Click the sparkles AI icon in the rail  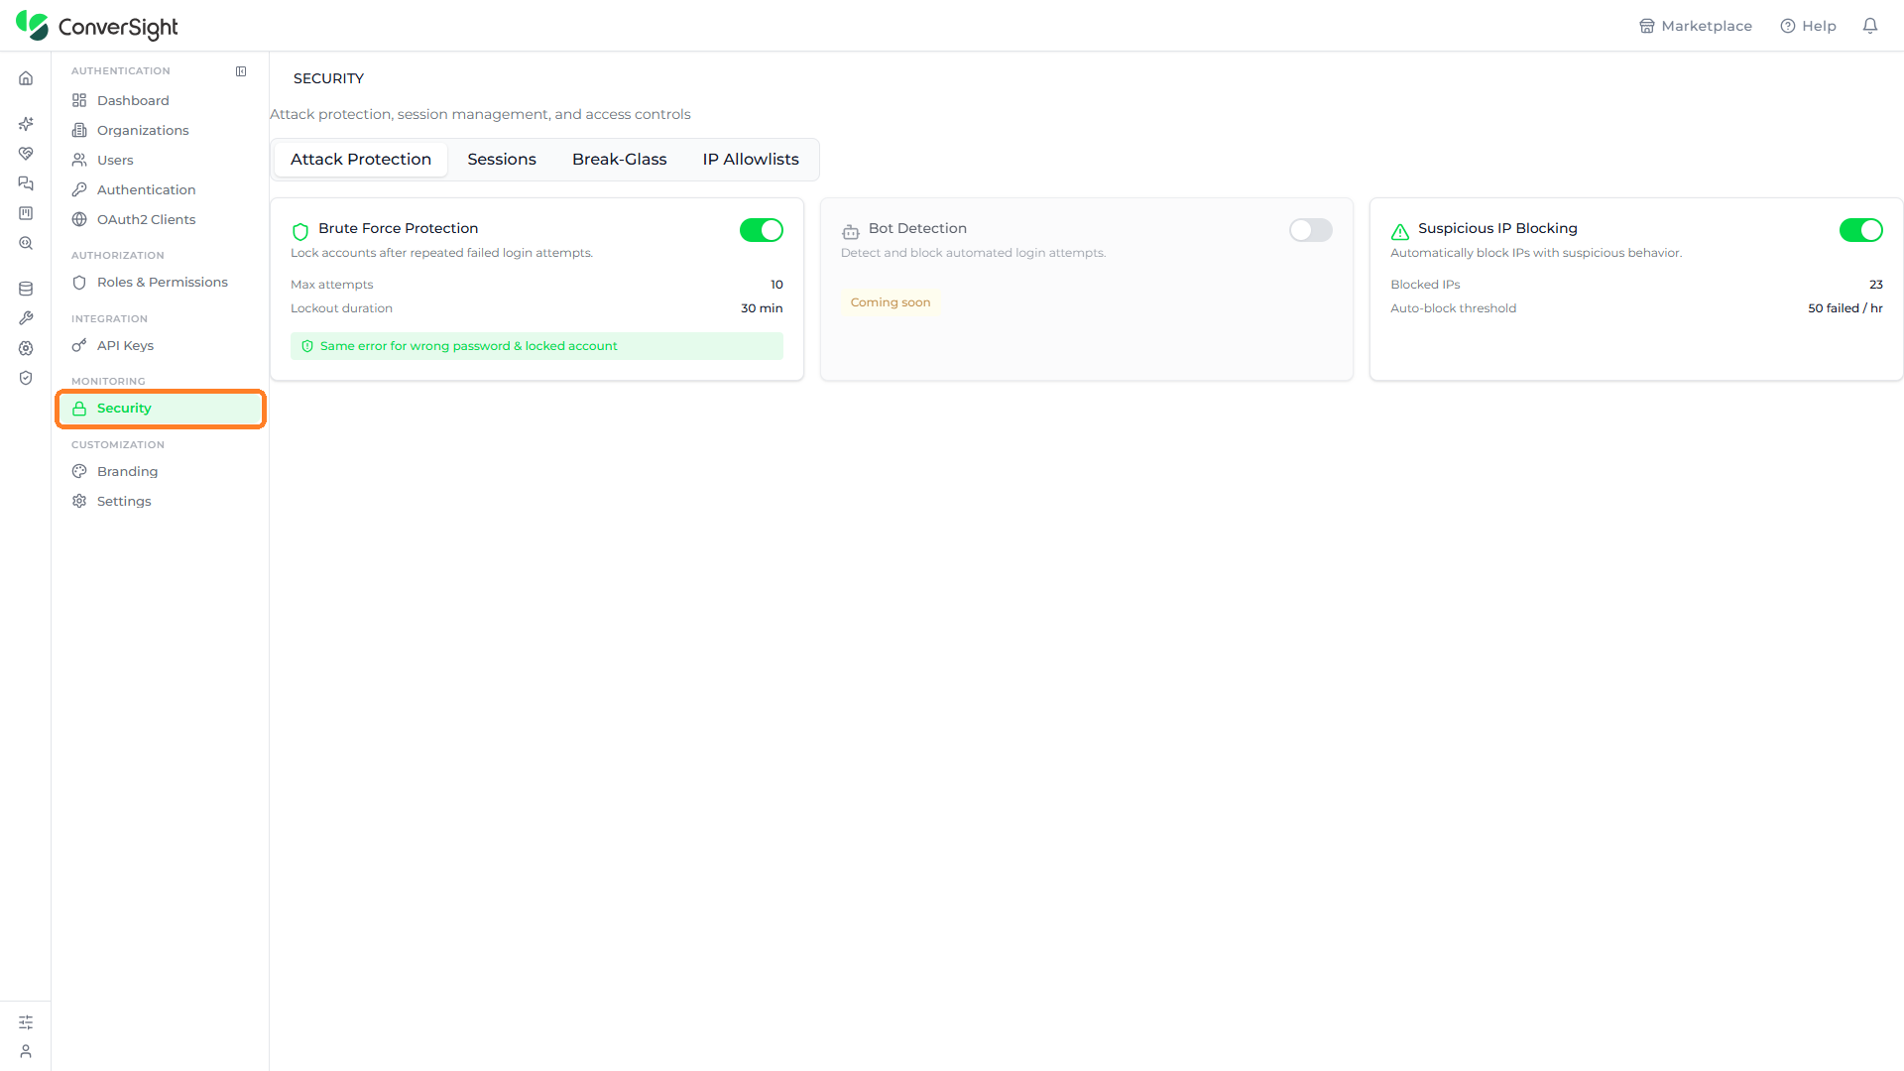26,124
